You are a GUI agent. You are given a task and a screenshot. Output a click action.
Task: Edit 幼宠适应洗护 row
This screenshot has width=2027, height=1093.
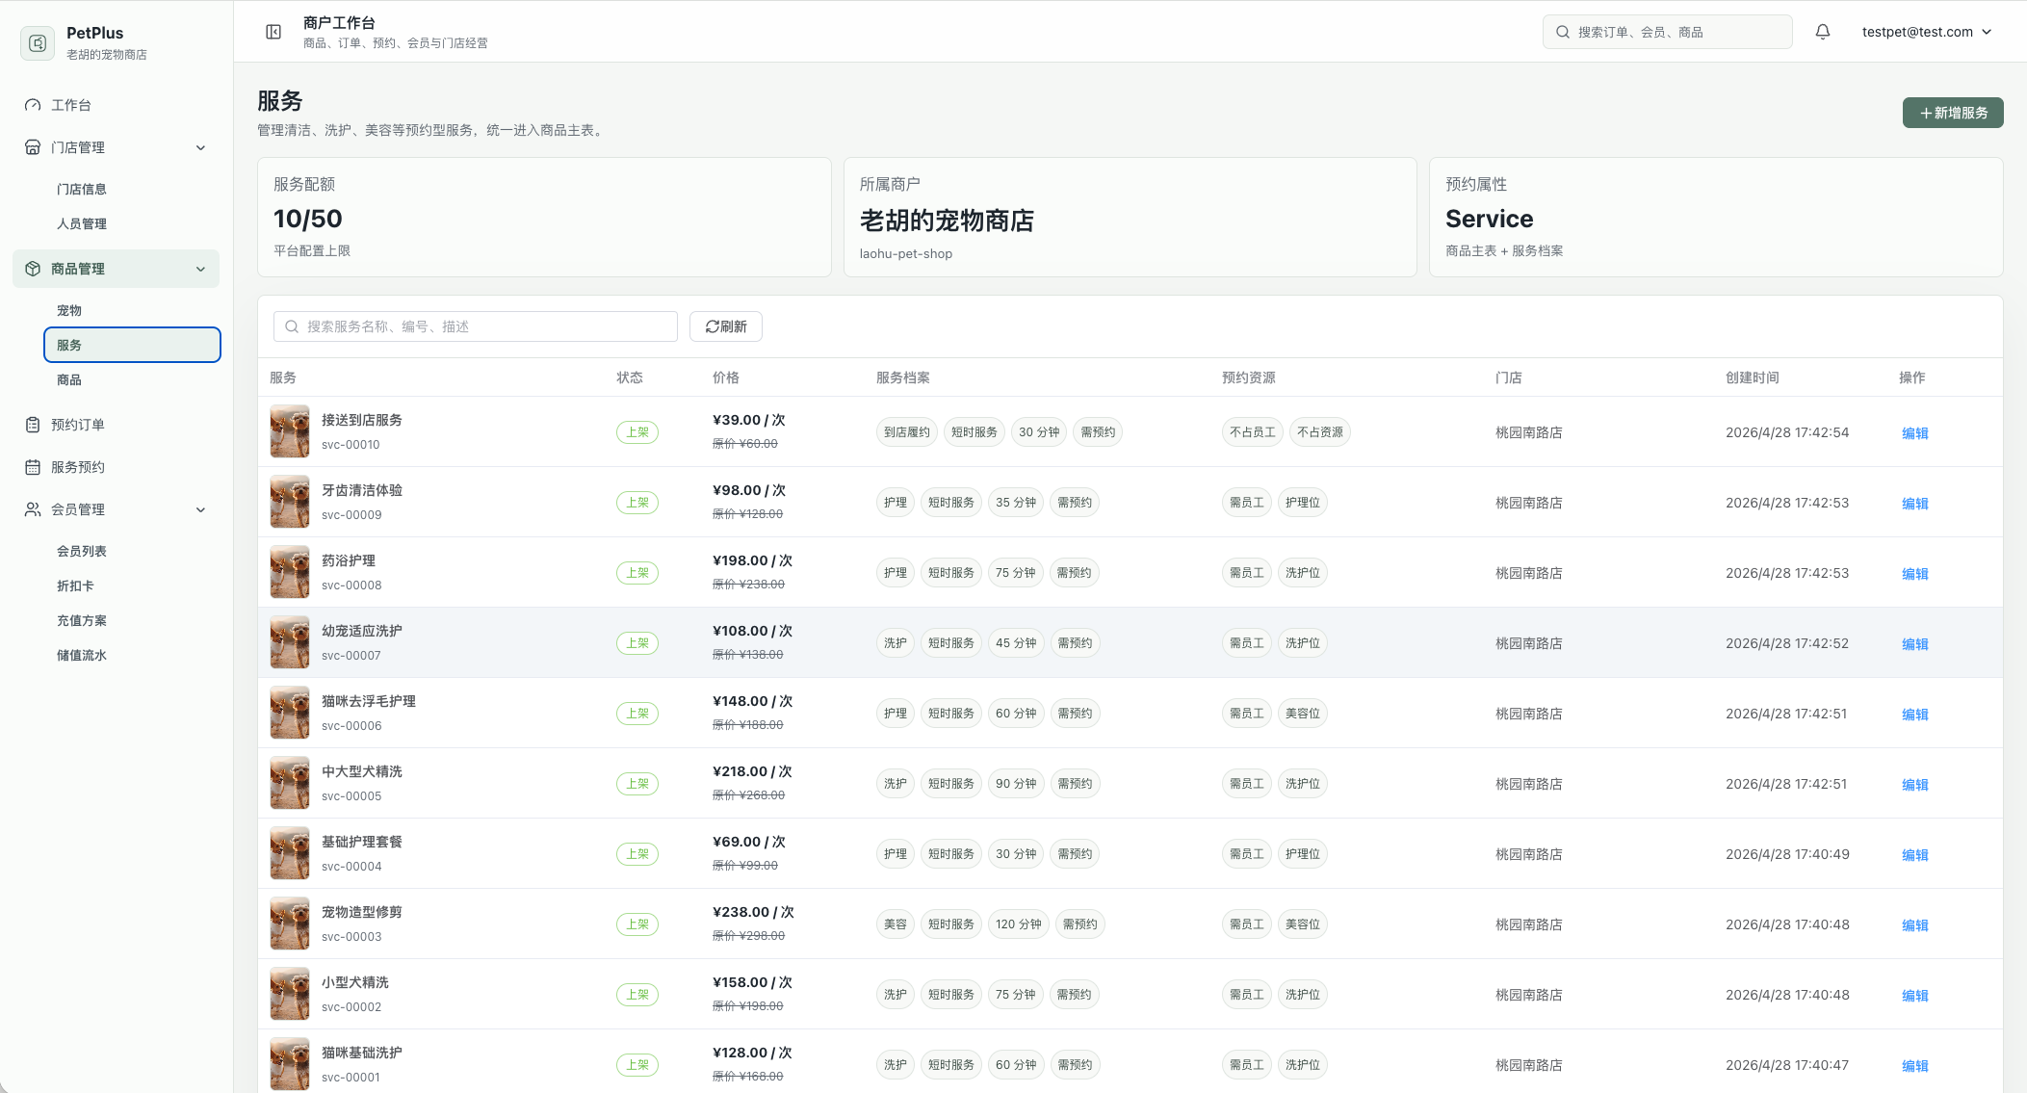point(1914,644)
